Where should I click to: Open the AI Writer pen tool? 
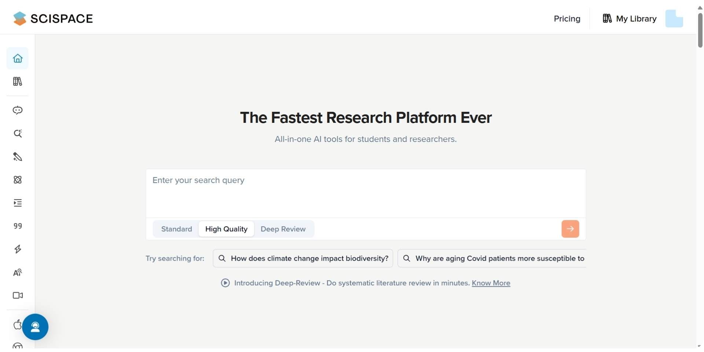[17, 157]
